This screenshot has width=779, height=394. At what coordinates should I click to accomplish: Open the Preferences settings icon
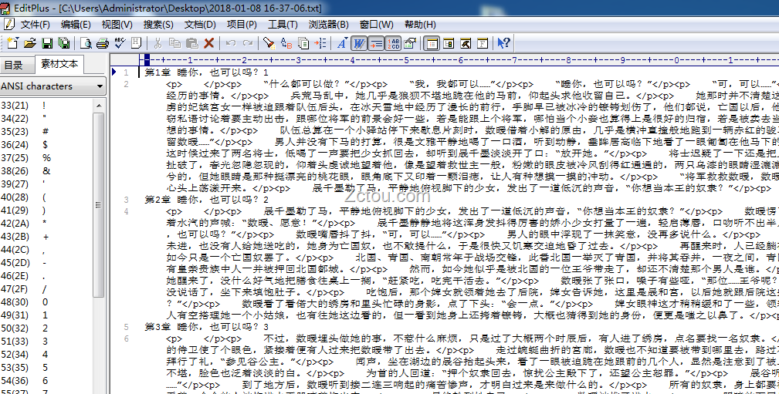click(410, 43)
